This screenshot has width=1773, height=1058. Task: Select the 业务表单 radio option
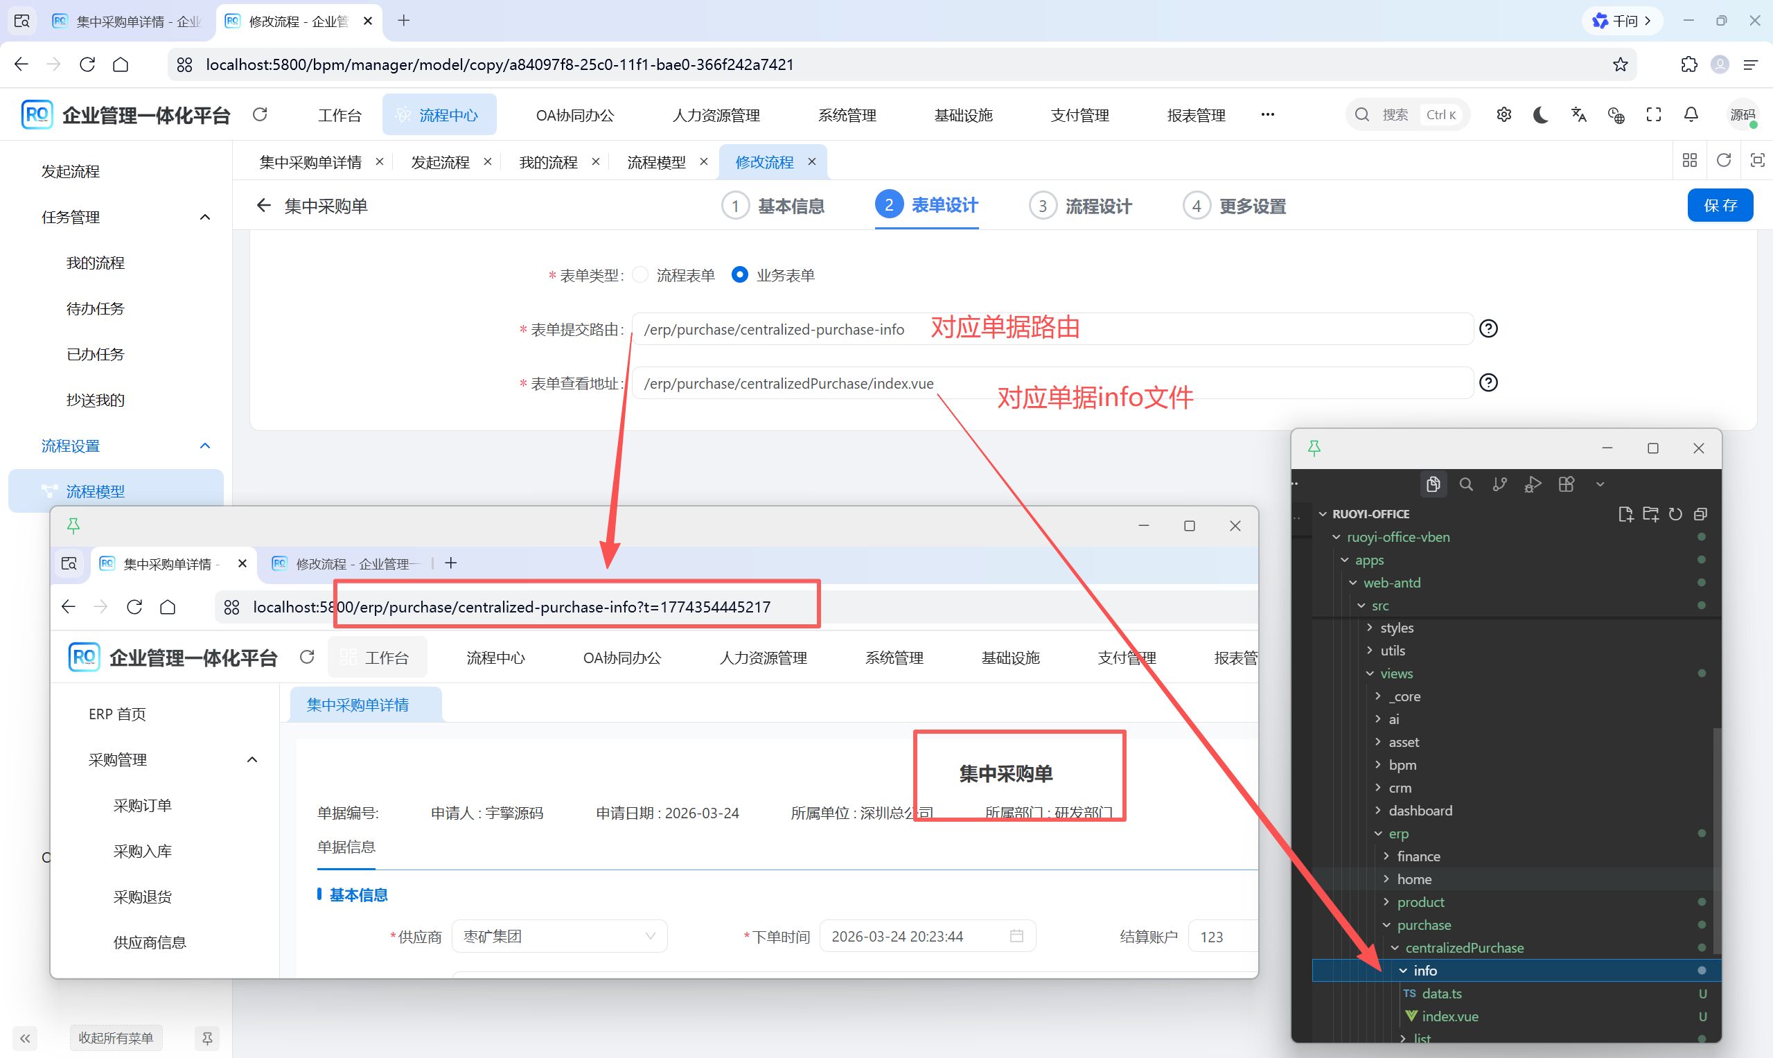click(x=739, y=274)
